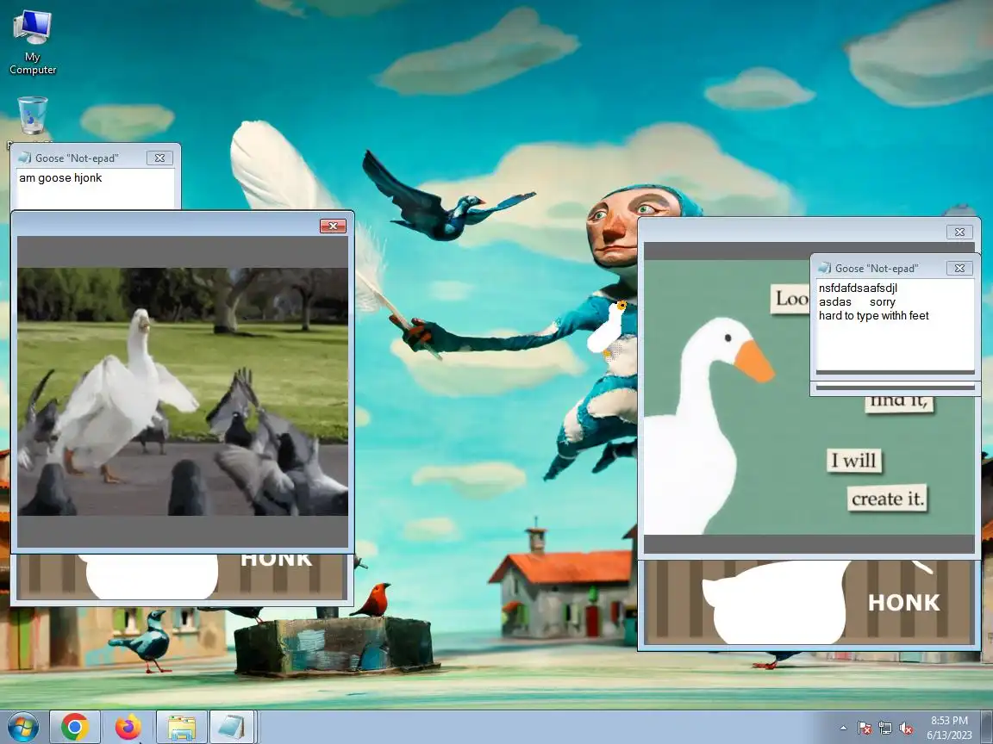The height and width of the screenshot is (744, 993).
Task: Launch Google Chrome from the taskbar
Action: (75, 727)
